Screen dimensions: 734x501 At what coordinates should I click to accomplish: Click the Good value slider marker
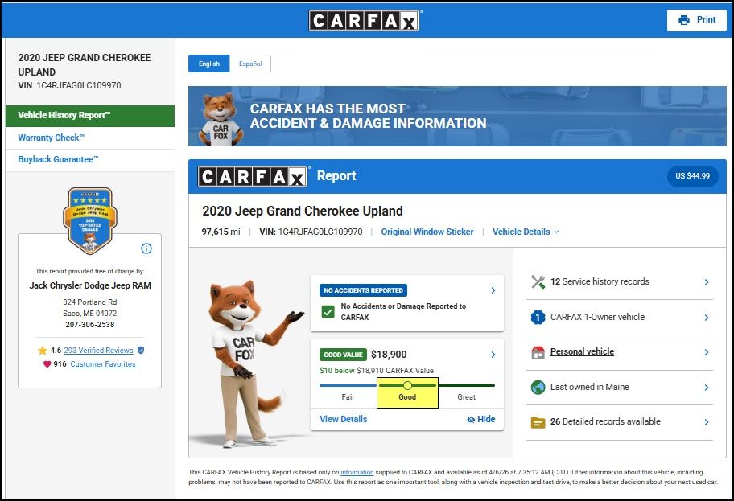click(407, 386)
